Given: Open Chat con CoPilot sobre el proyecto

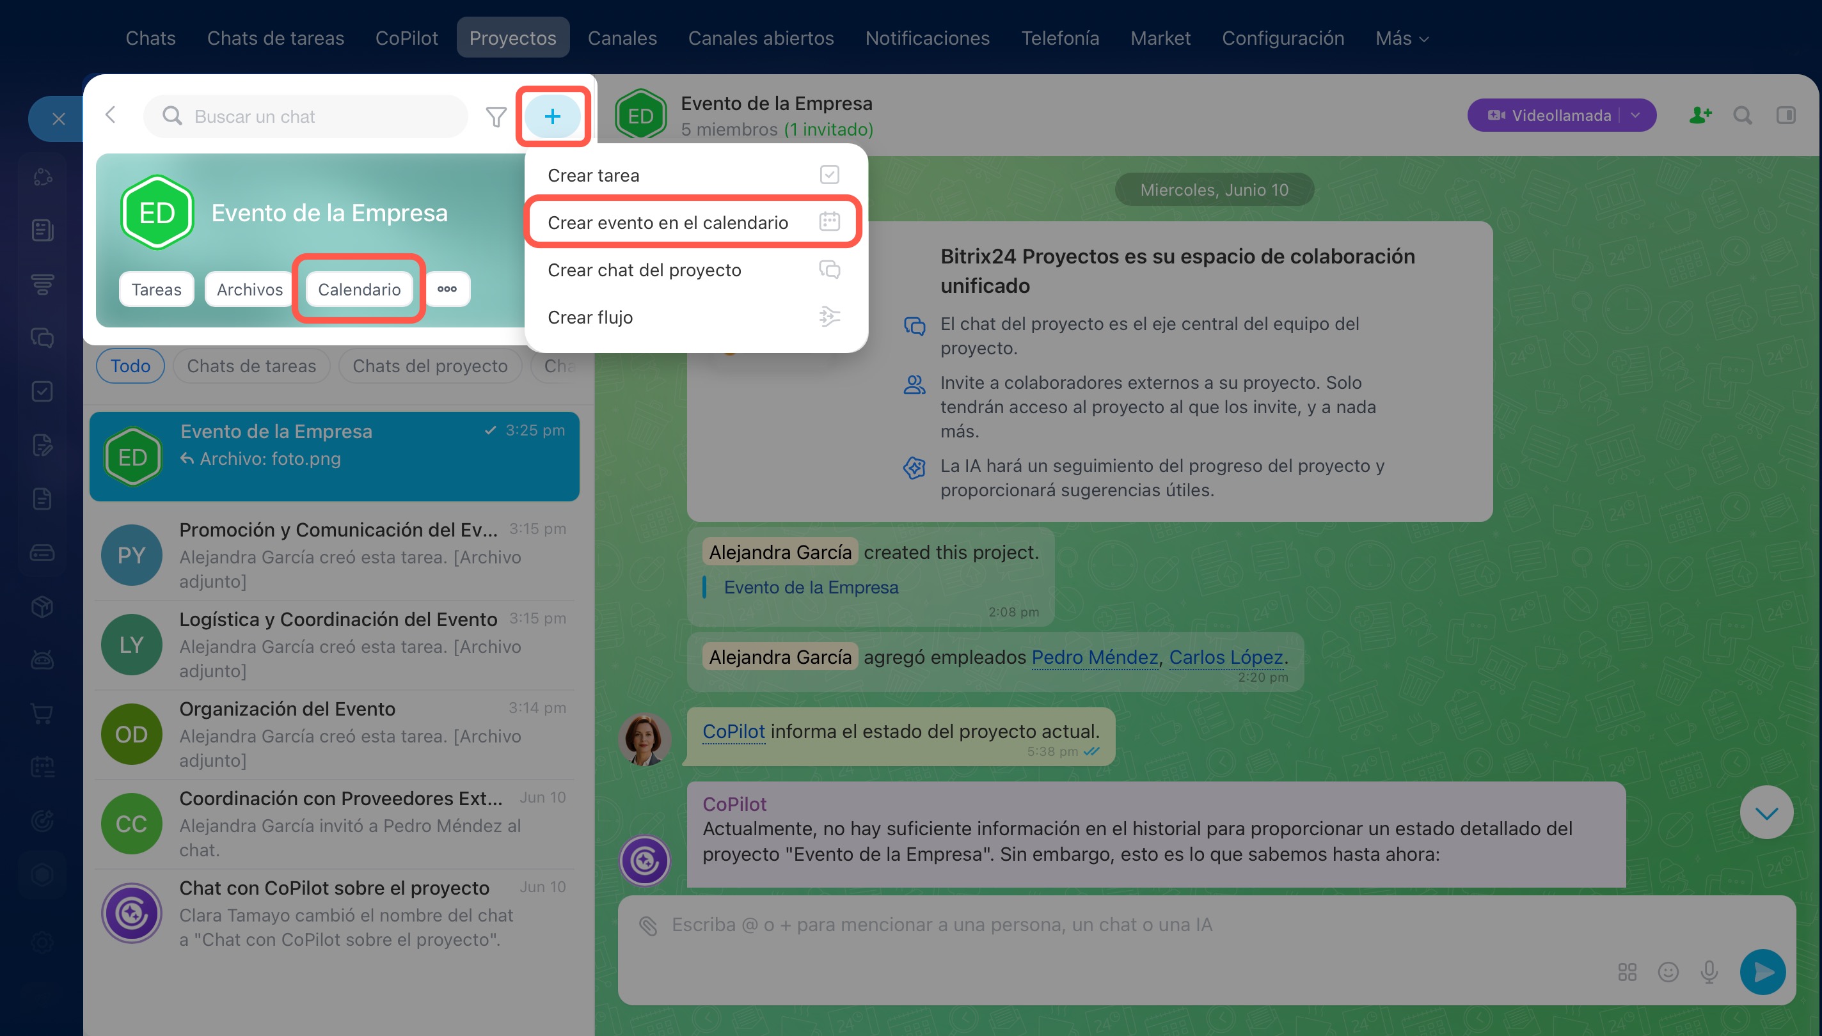Looking at the screenshot, I should pos(335,914).
